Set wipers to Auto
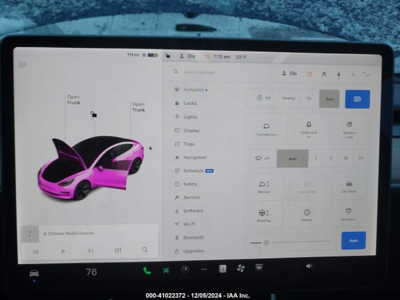Viewport: 400px width, 300px height. pos(292,159)
